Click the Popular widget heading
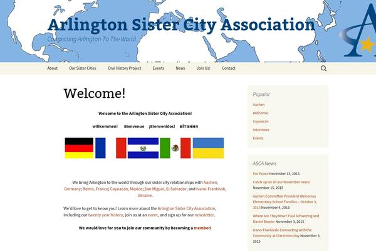 tap(261, 94)
